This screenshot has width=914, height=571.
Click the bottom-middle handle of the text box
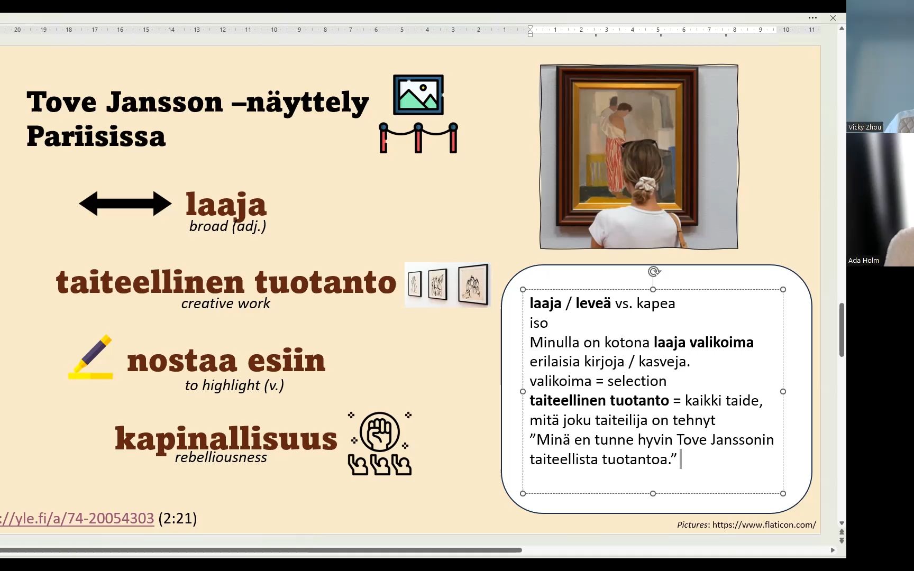[653, 494]
